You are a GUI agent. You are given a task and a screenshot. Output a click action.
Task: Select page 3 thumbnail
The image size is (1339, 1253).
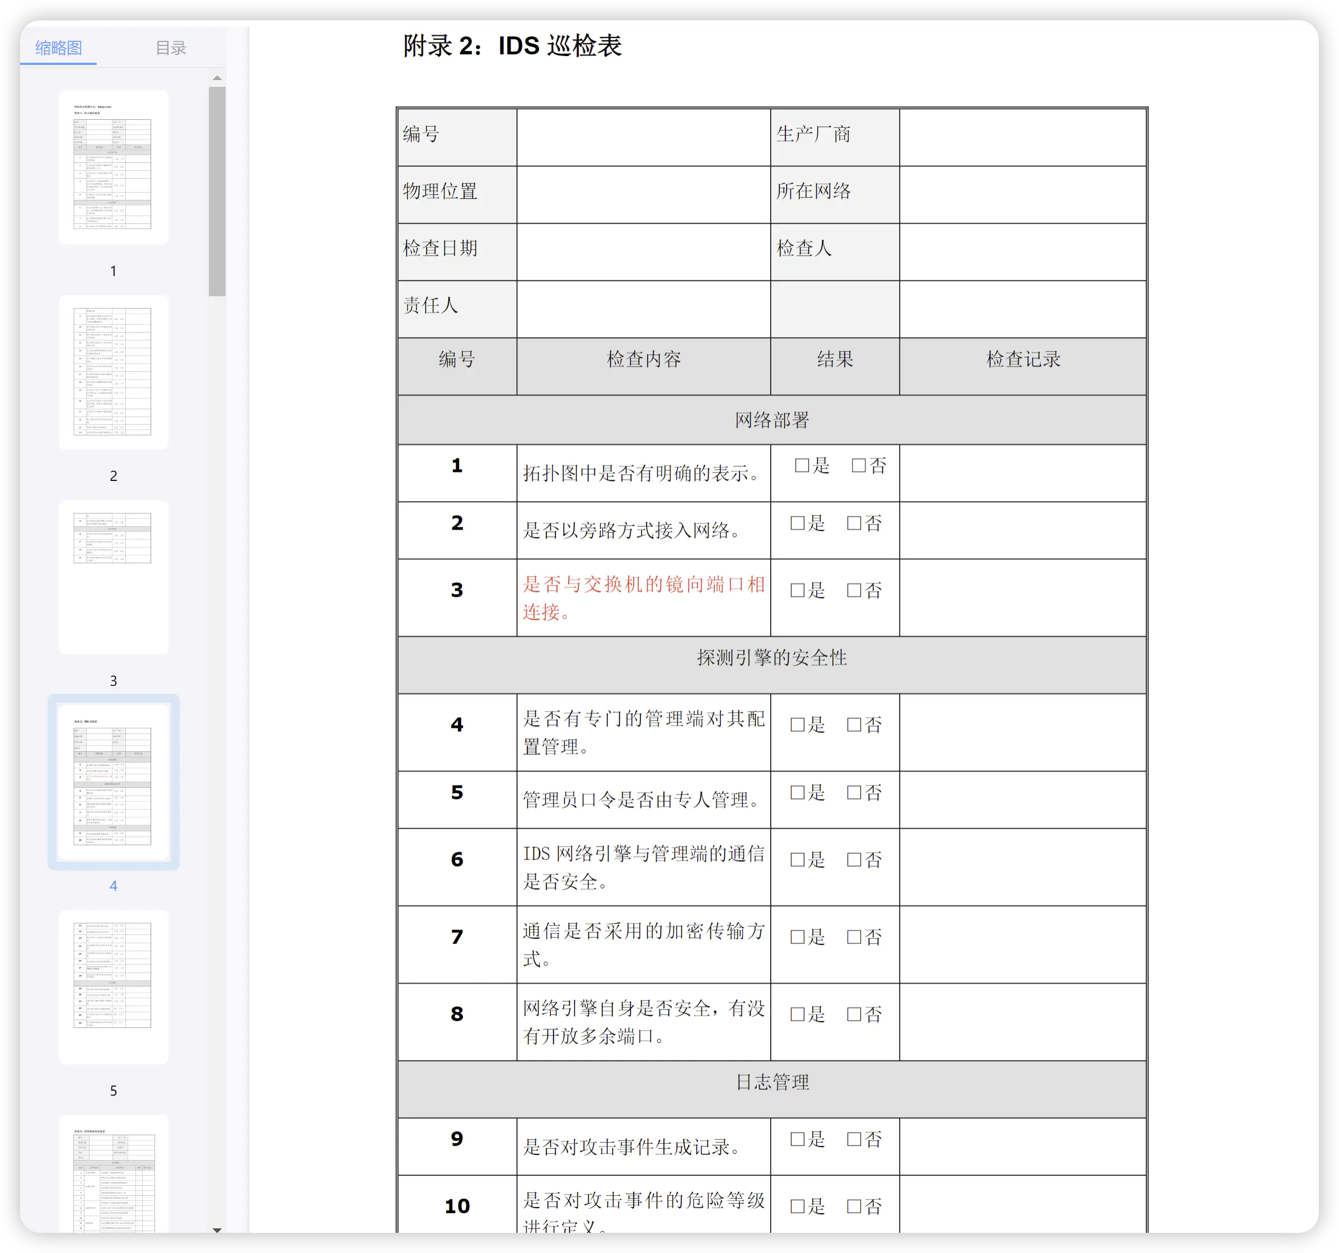pyautogui.click(x=113, y=577)
